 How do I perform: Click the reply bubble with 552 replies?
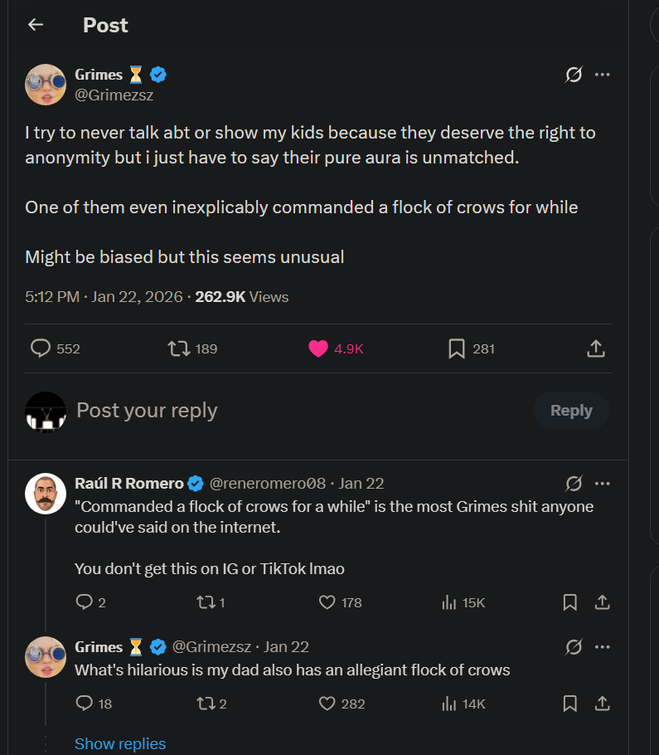41,348
